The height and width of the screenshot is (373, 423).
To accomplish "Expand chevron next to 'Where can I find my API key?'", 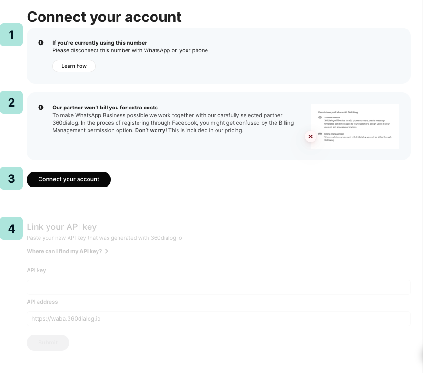I will pyautogui.click(x=107, y=251).
